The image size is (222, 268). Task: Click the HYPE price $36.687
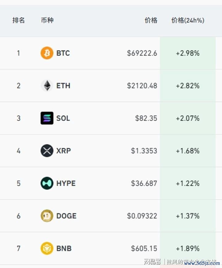[144, 183]
